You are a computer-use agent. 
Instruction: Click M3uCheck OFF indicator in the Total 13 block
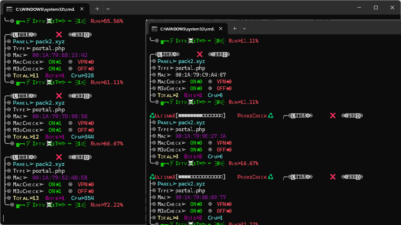86,191
